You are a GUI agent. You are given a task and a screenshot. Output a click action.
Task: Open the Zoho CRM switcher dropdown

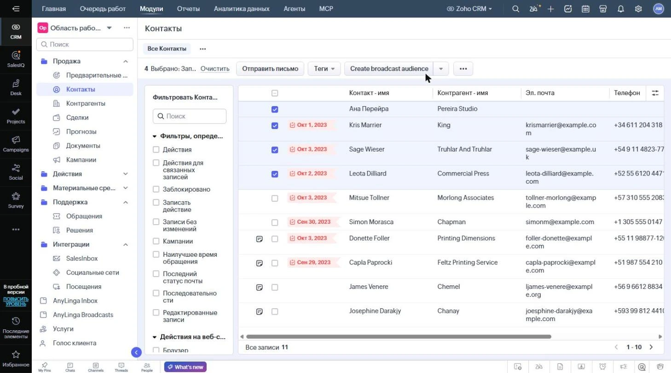click(469, 9)
